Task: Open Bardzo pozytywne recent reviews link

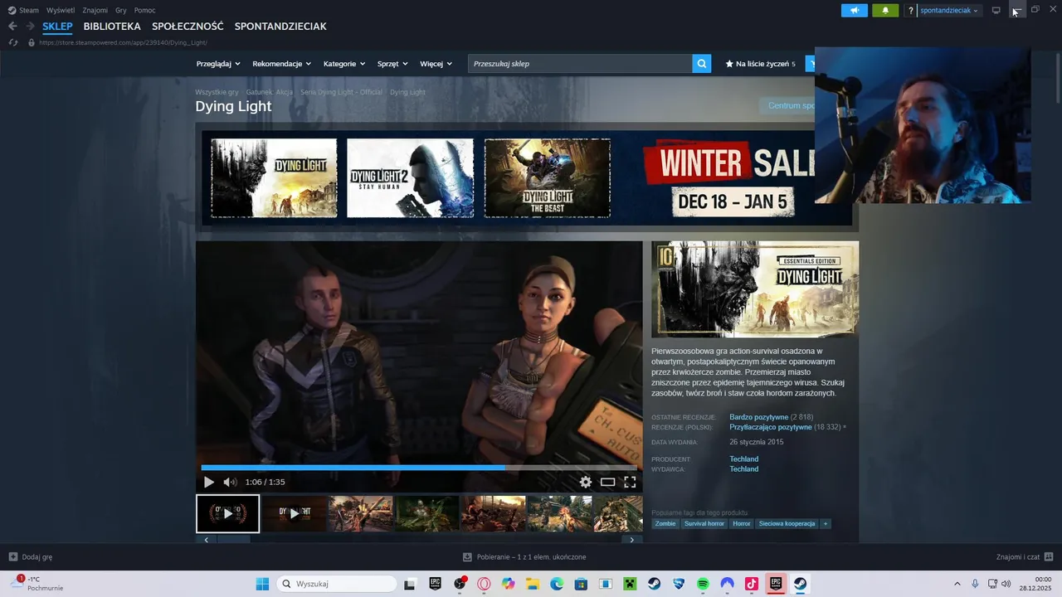Action: pos(758,417)
